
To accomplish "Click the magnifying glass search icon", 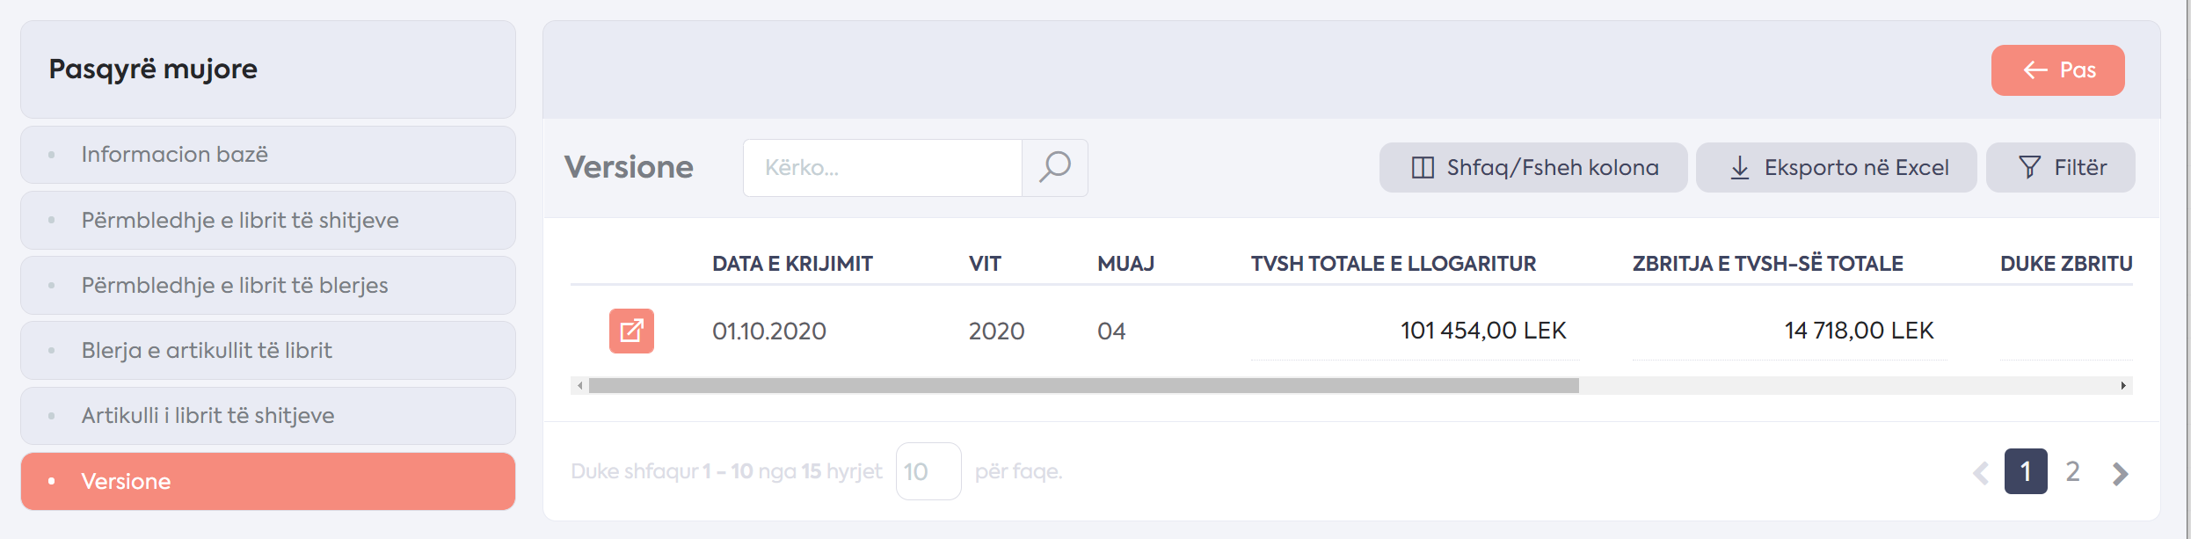I will point(1055,167).
